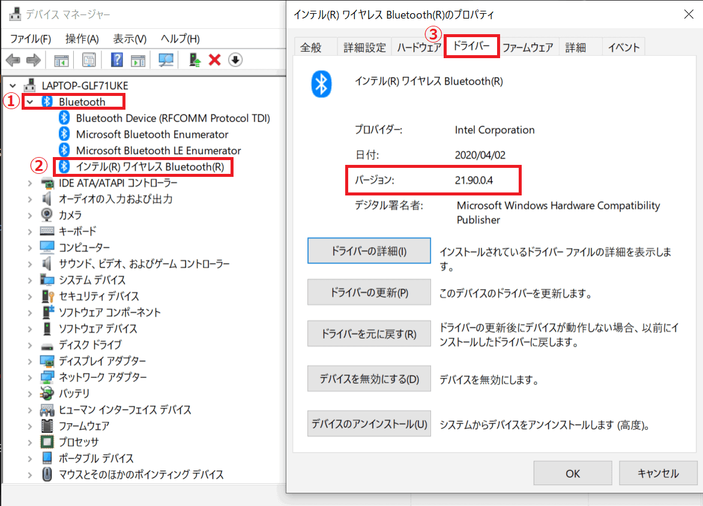Expand サウンド、ビデオ、およびゲーム コントローラー

click(x=30, y=264)
